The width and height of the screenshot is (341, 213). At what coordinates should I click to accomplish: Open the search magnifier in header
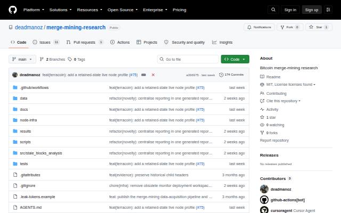[x=273, y=10]
